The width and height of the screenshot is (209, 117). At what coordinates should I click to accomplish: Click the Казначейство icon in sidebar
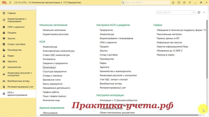(x=4, y=67)
